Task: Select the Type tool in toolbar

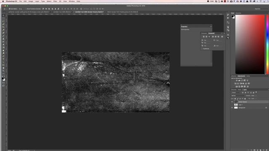Action: (3, 59)
